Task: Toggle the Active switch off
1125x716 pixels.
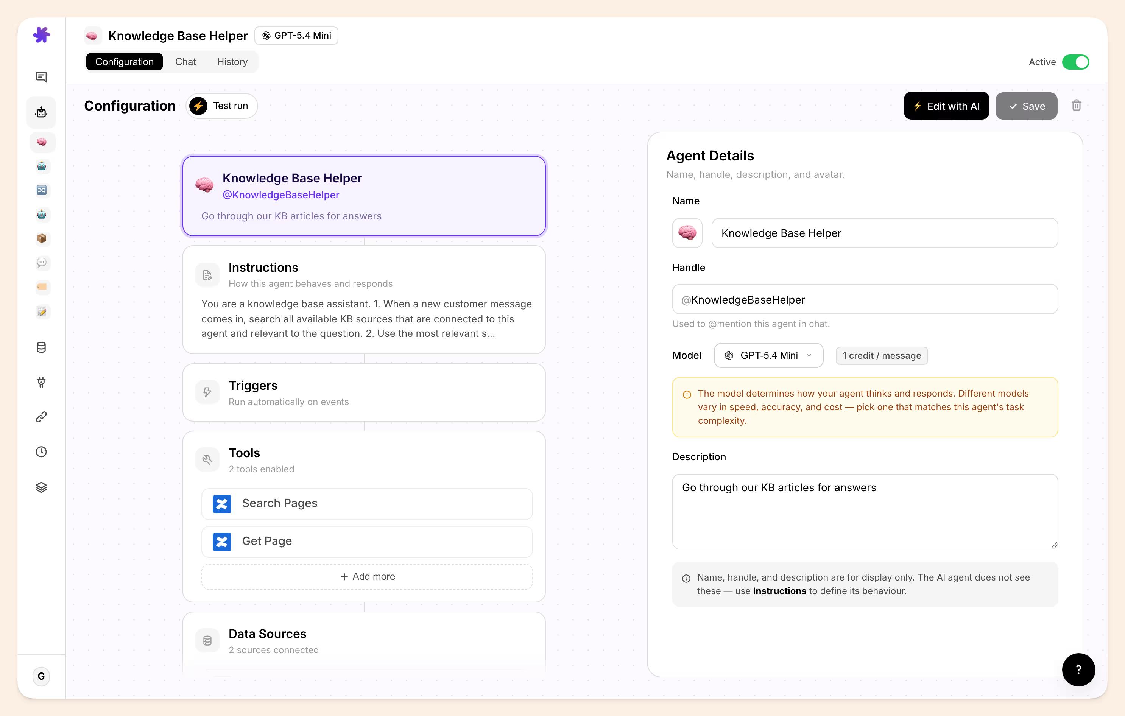Action: (x=1075, y=62)
